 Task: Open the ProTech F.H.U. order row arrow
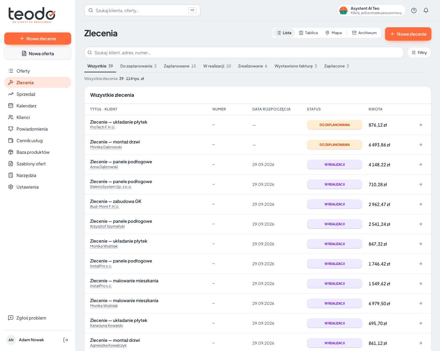point(420,125)
